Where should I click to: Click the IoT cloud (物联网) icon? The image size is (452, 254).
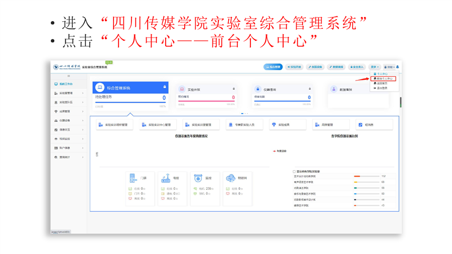[x=230, y=178]
